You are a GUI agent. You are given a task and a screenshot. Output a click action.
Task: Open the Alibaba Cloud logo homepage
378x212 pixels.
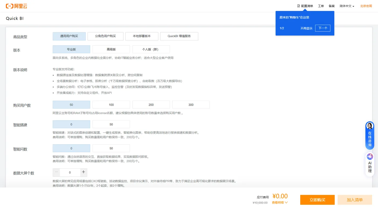point(16,6)
